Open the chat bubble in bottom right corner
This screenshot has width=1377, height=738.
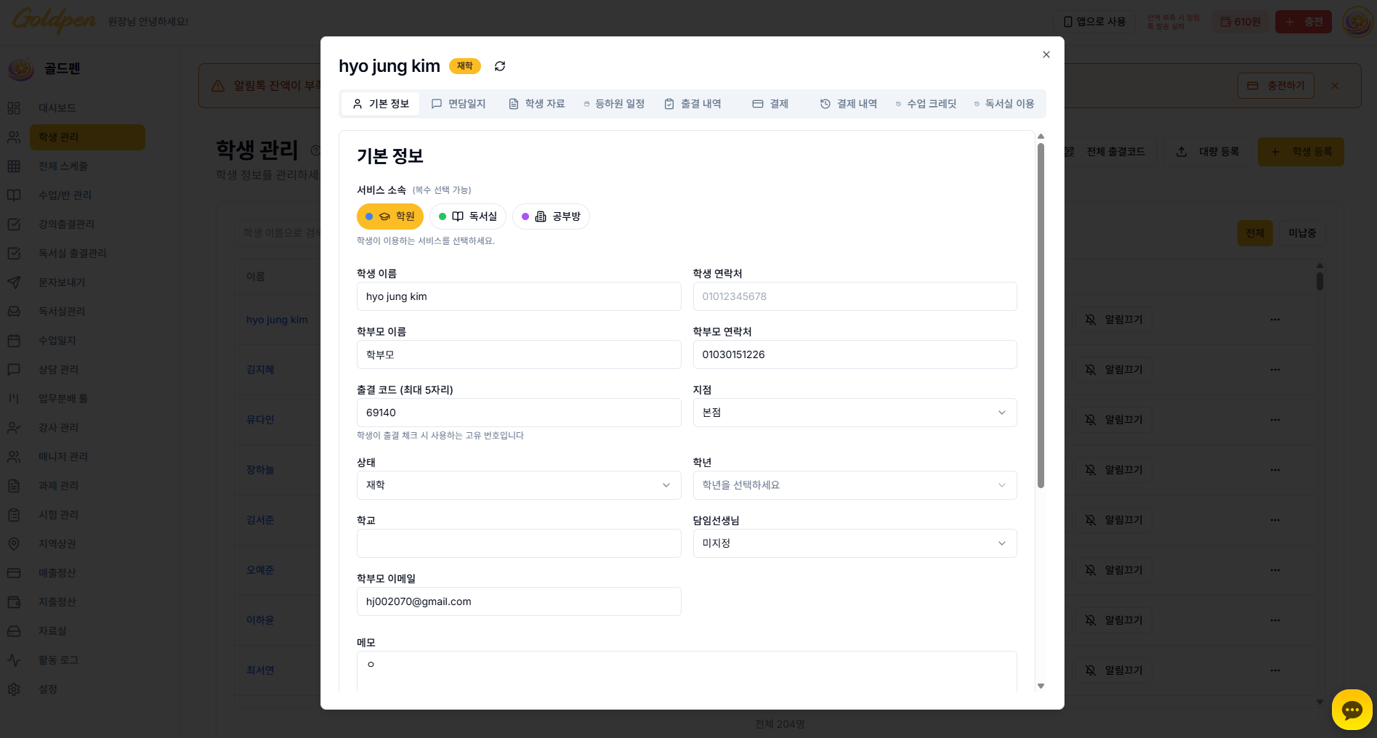1351,710
